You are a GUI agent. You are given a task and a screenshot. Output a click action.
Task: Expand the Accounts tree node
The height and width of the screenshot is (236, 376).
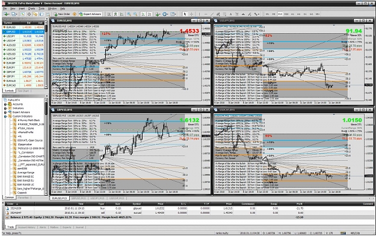click(x=5, y=104)
